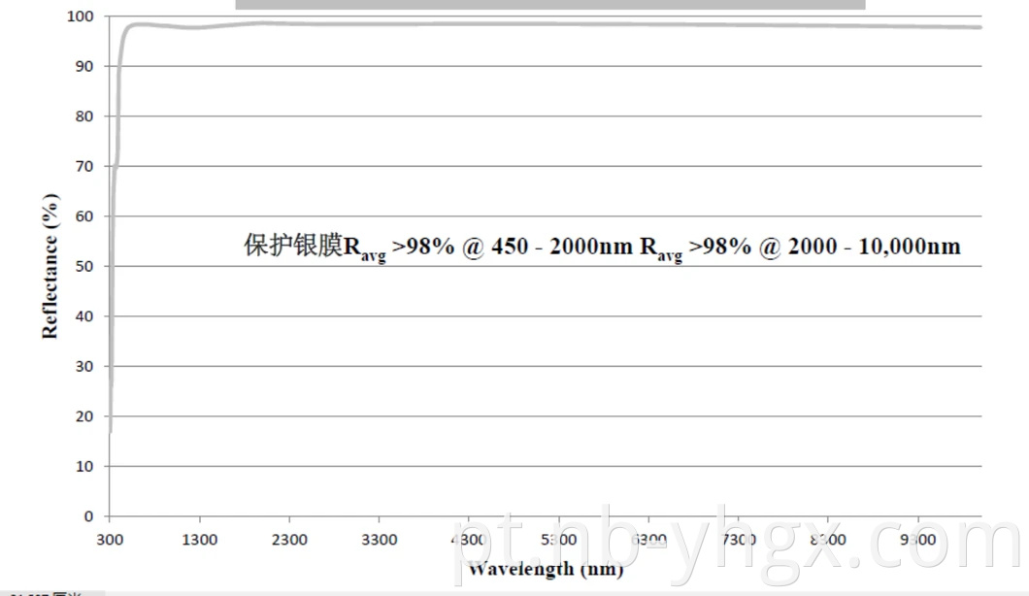The width and height of the screenshot is (1029, 596).
Task: Select the 3300 wavelength tick label
Action: pos(380,540)
